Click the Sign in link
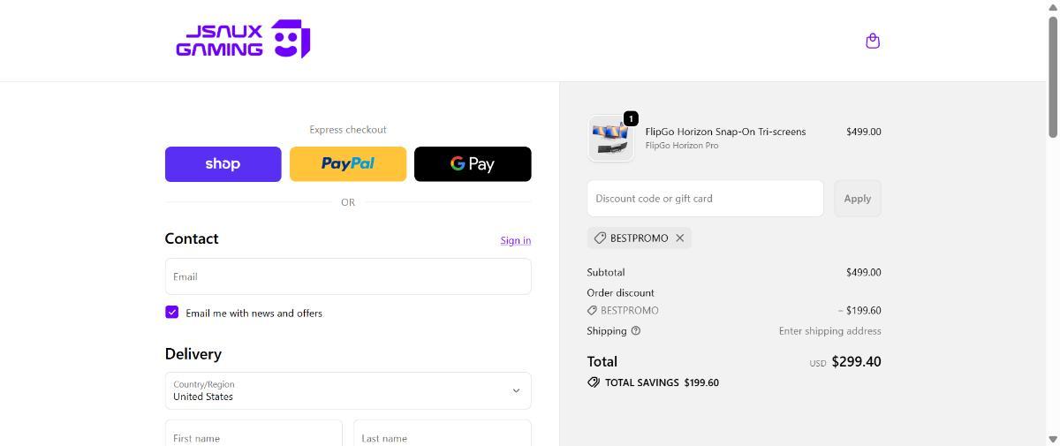The image size is (1060, 446). click(x=515, y=240)
